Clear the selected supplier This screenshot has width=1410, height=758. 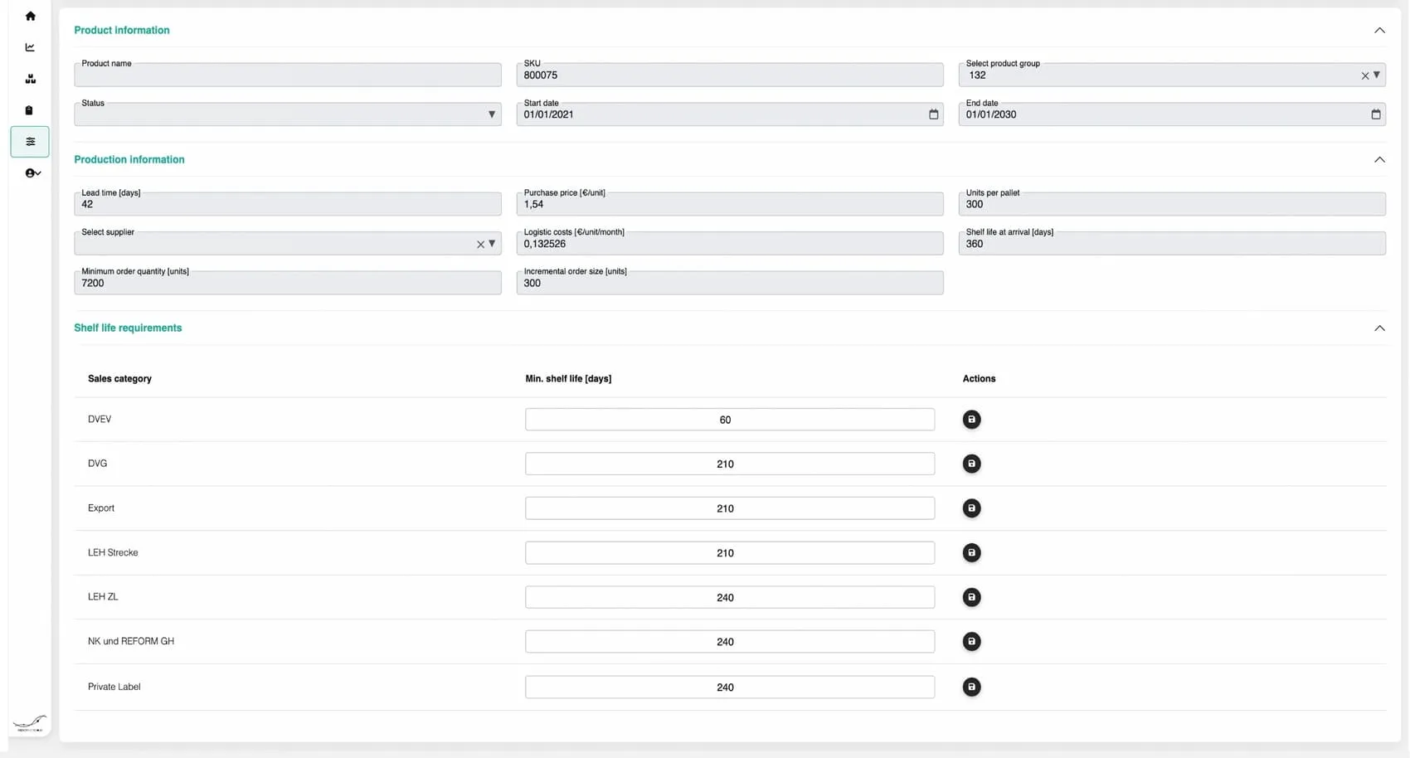point(480,244)
